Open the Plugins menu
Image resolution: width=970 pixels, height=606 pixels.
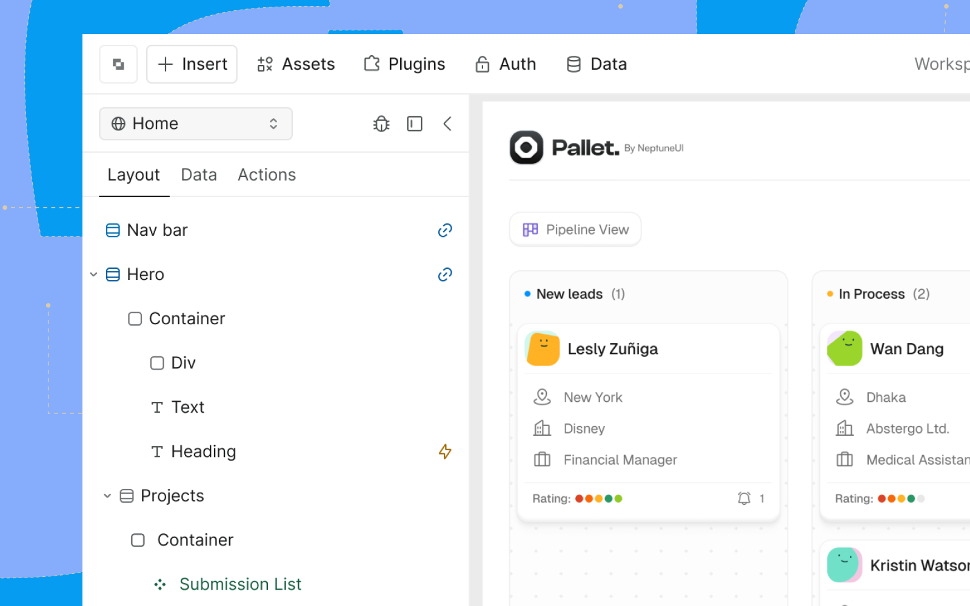404,64
